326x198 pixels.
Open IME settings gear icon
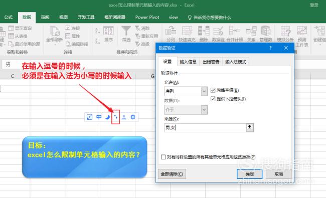[x=133, y=117]
